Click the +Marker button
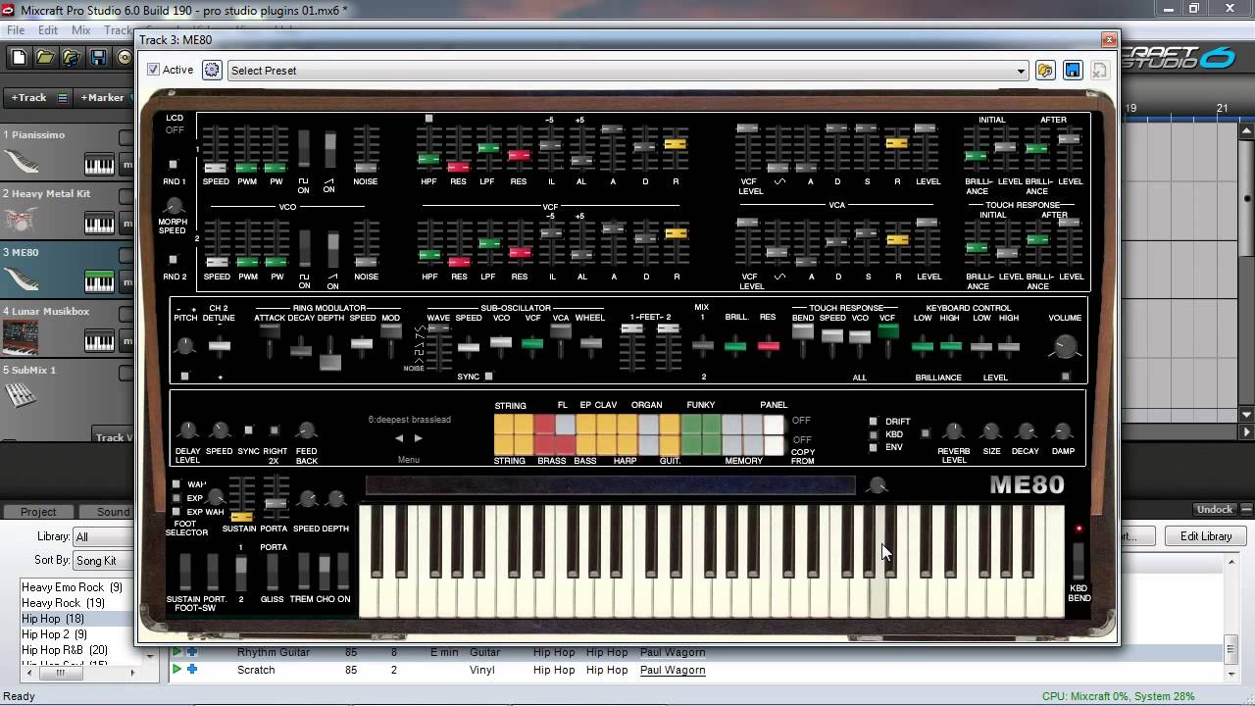 102,97
